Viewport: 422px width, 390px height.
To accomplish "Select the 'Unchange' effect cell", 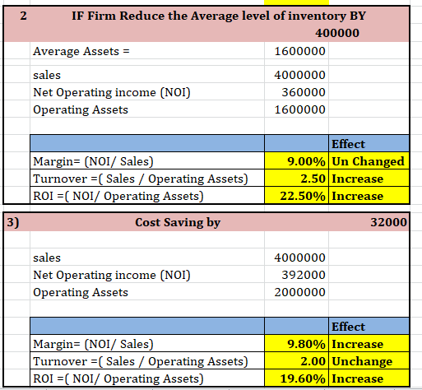I will [369, 361].
